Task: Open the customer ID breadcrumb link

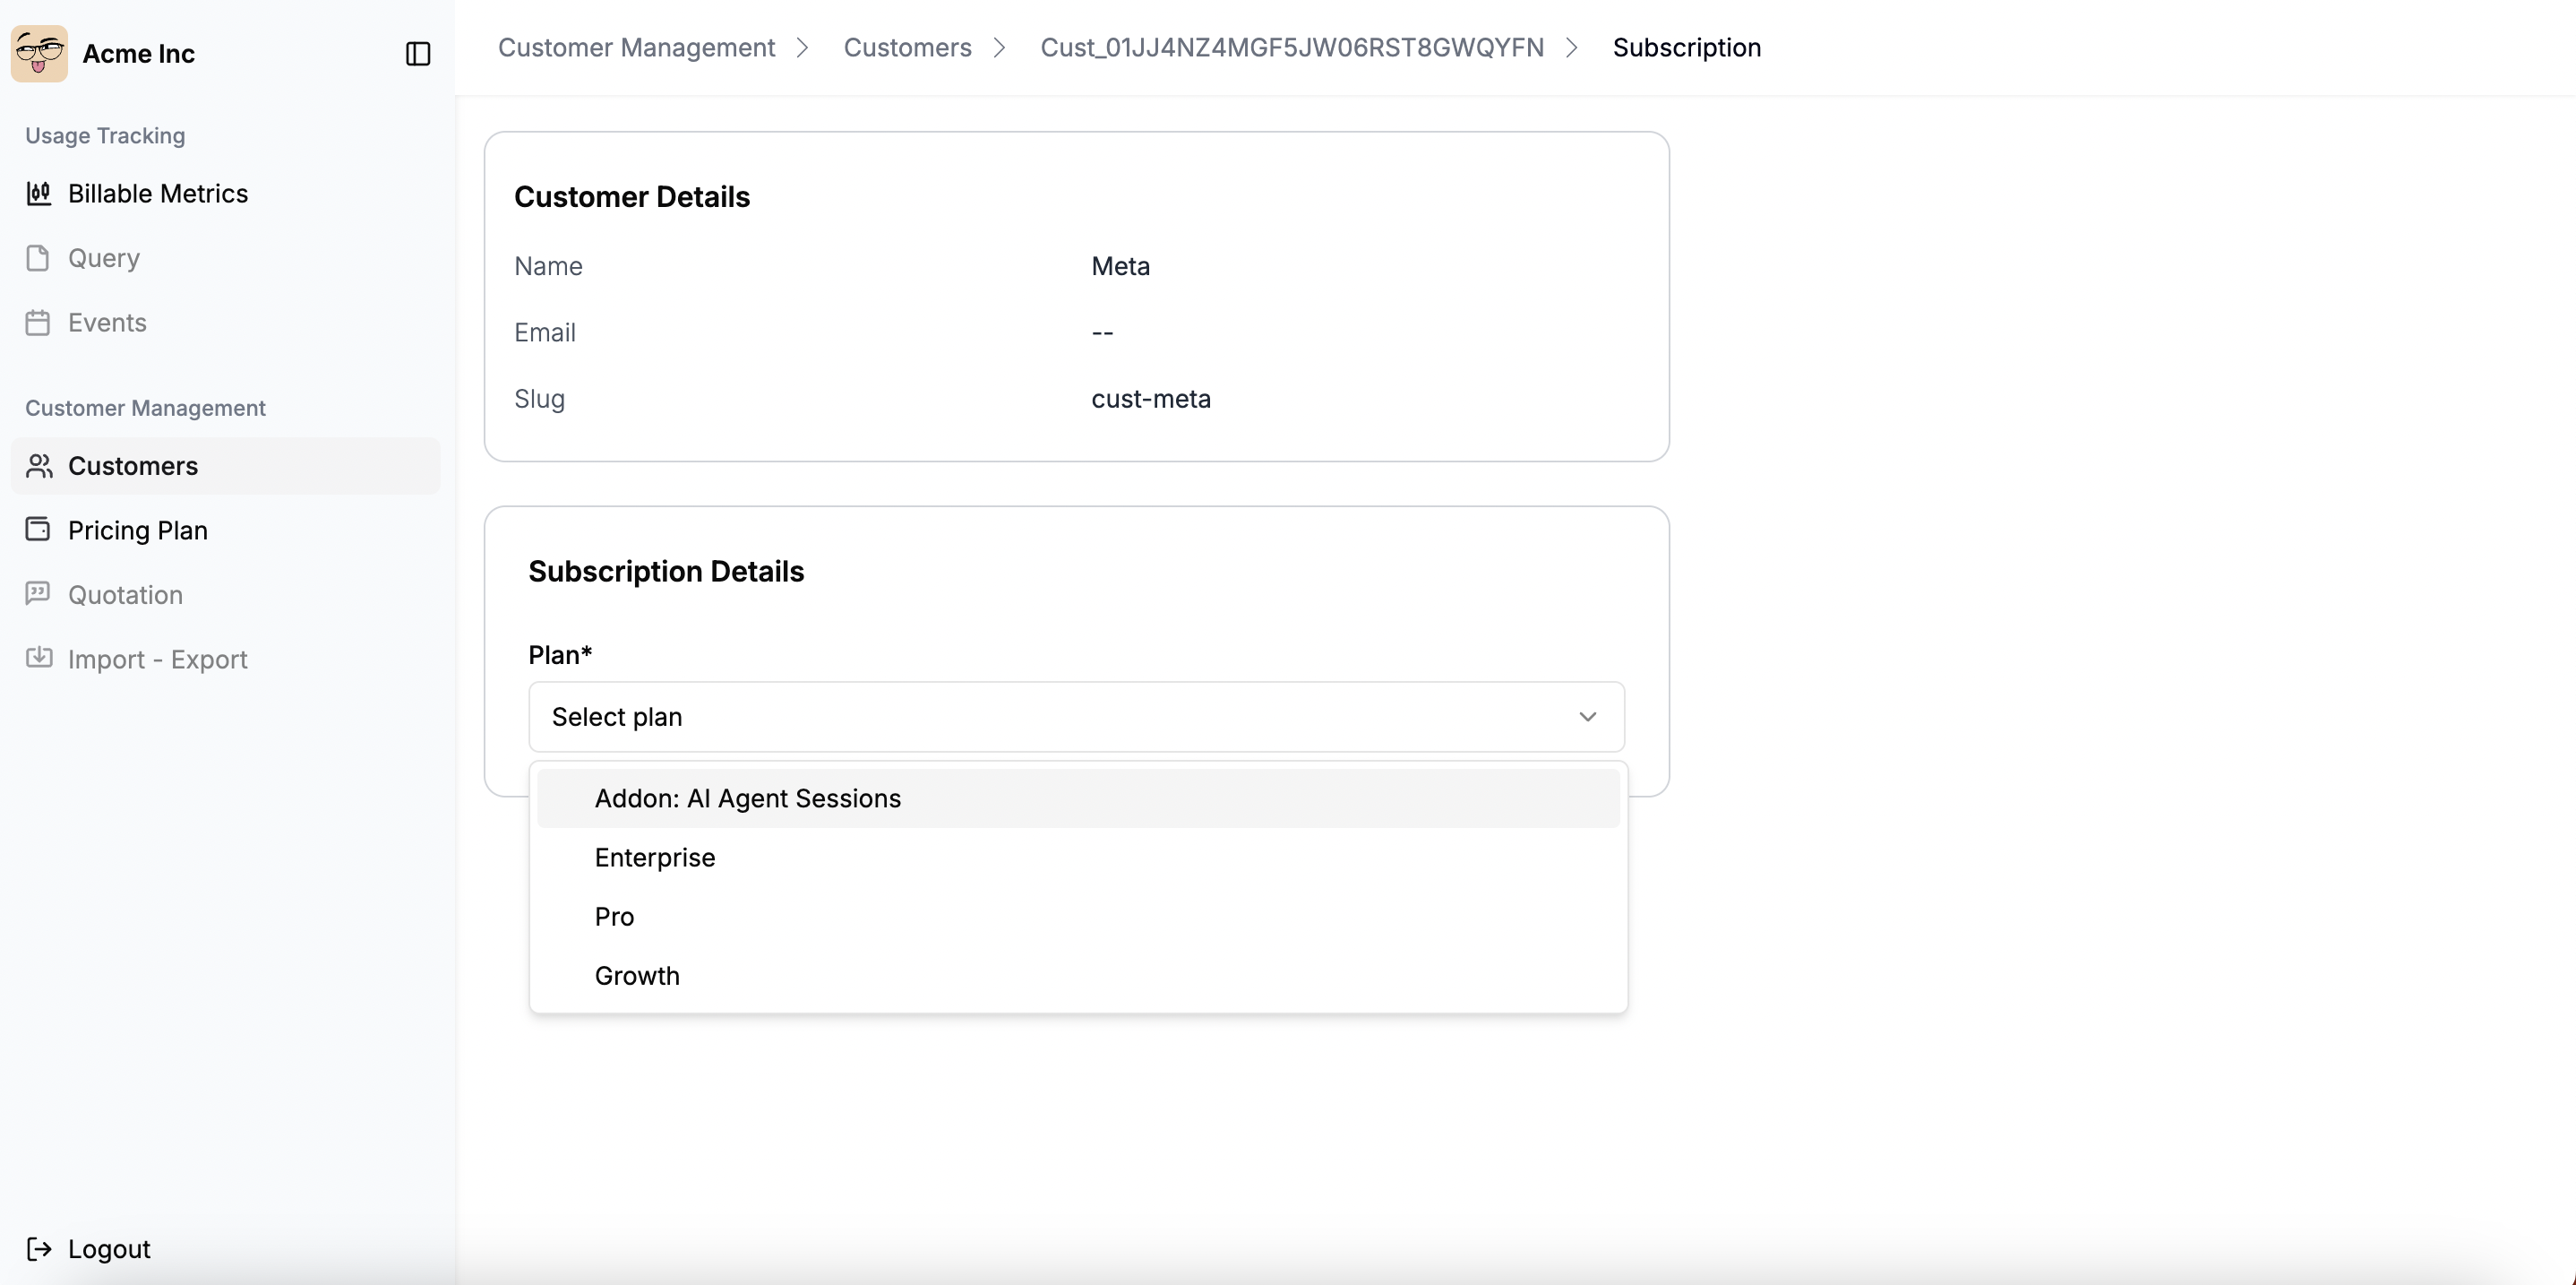Action: (x=1291, y=47)
